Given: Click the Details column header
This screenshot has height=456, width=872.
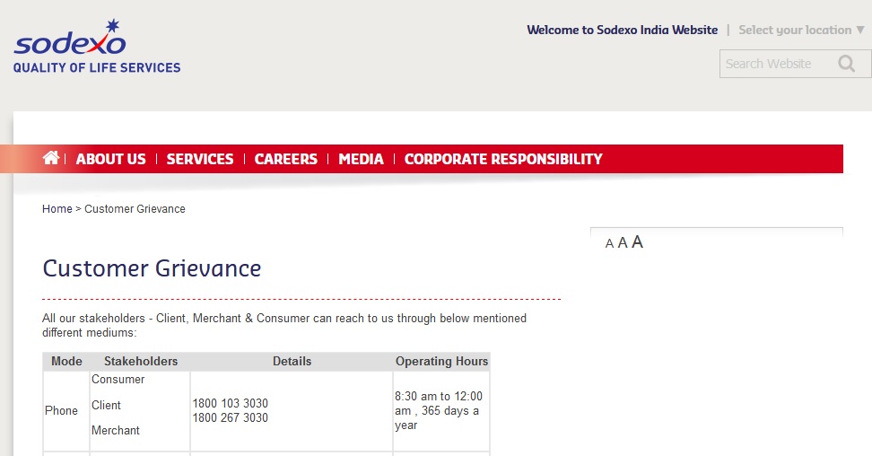Looking at the screenshot, I should [292, 362].
